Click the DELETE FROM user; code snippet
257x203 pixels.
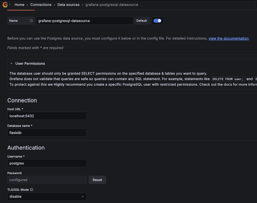pos(228,79)
